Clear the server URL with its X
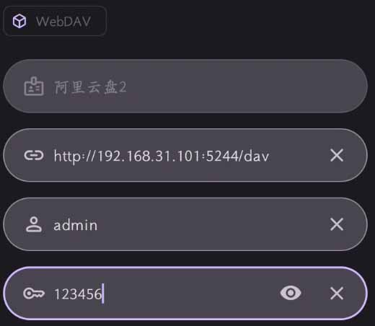Image resolution: width=375 pixels, height=326 pixels. pos(337,155)
